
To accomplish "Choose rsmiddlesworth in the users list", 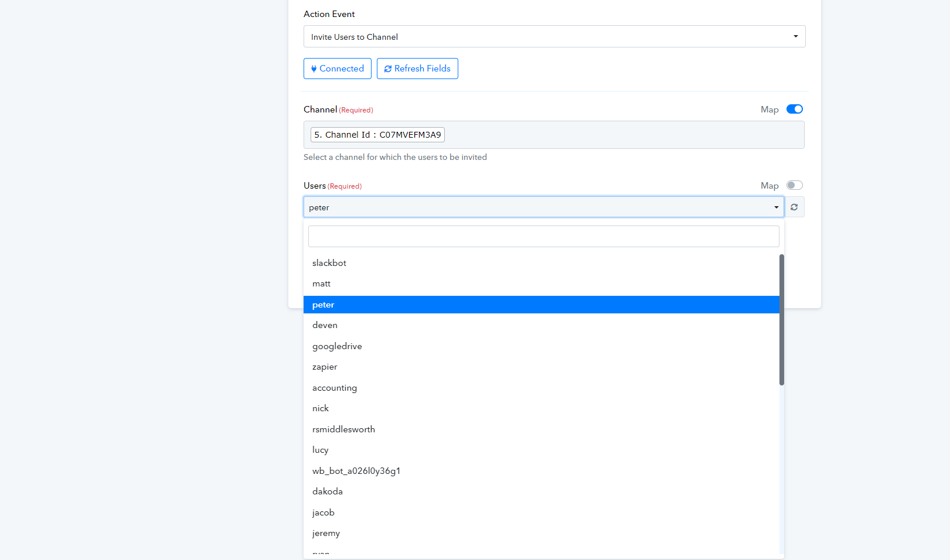I will [x=542, y=429].
